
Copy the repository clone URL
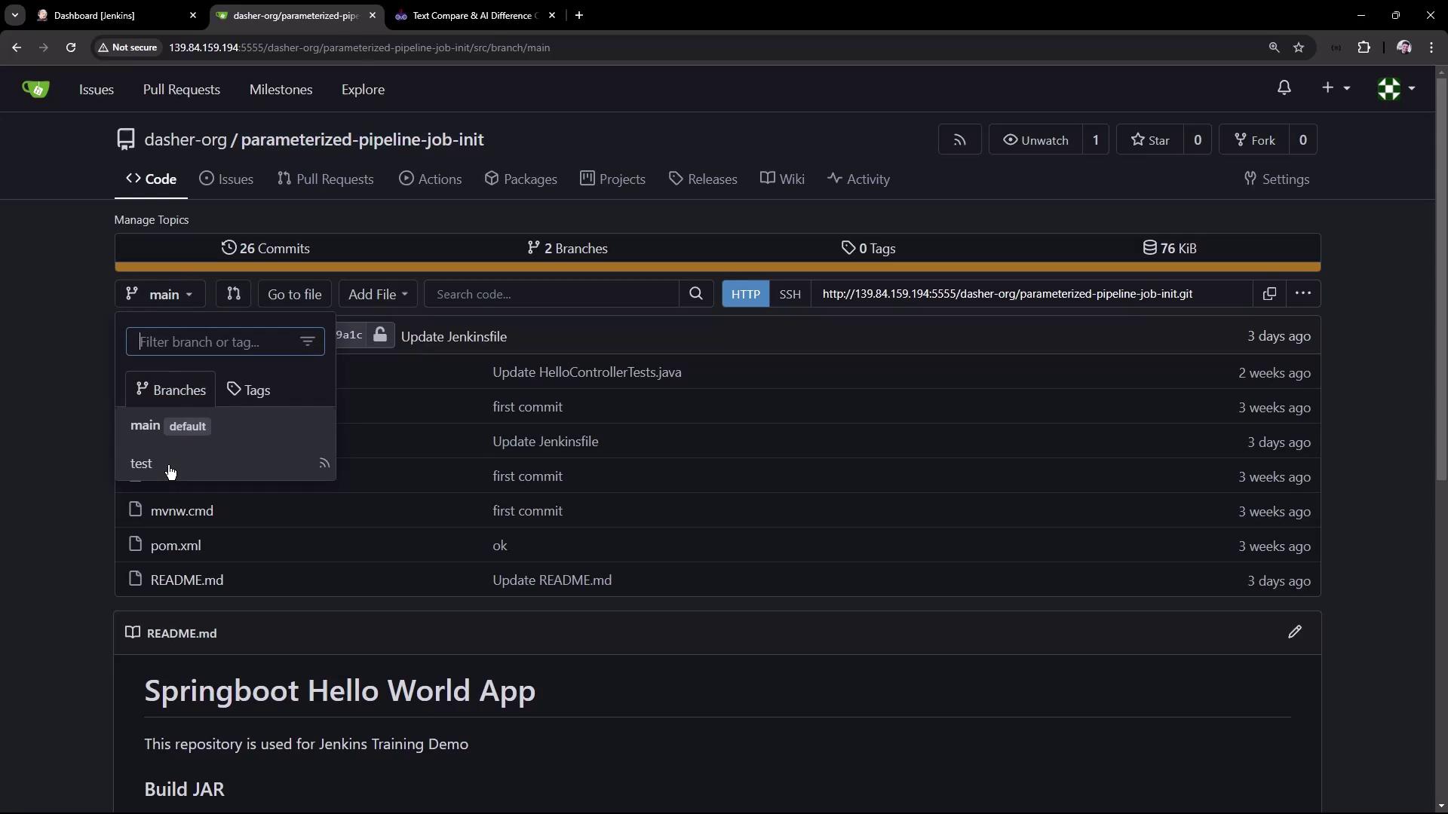pos(1269,294)
